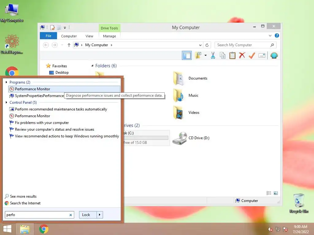Click Search the Internet link
The image size is (314, 235).
coord(25,203)
